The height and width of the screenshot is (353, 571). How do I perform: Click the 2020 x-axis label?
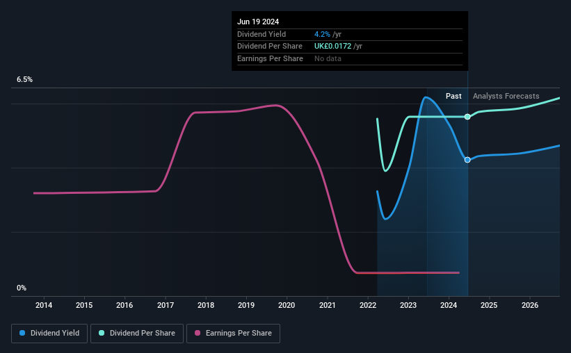coord(287,305)
